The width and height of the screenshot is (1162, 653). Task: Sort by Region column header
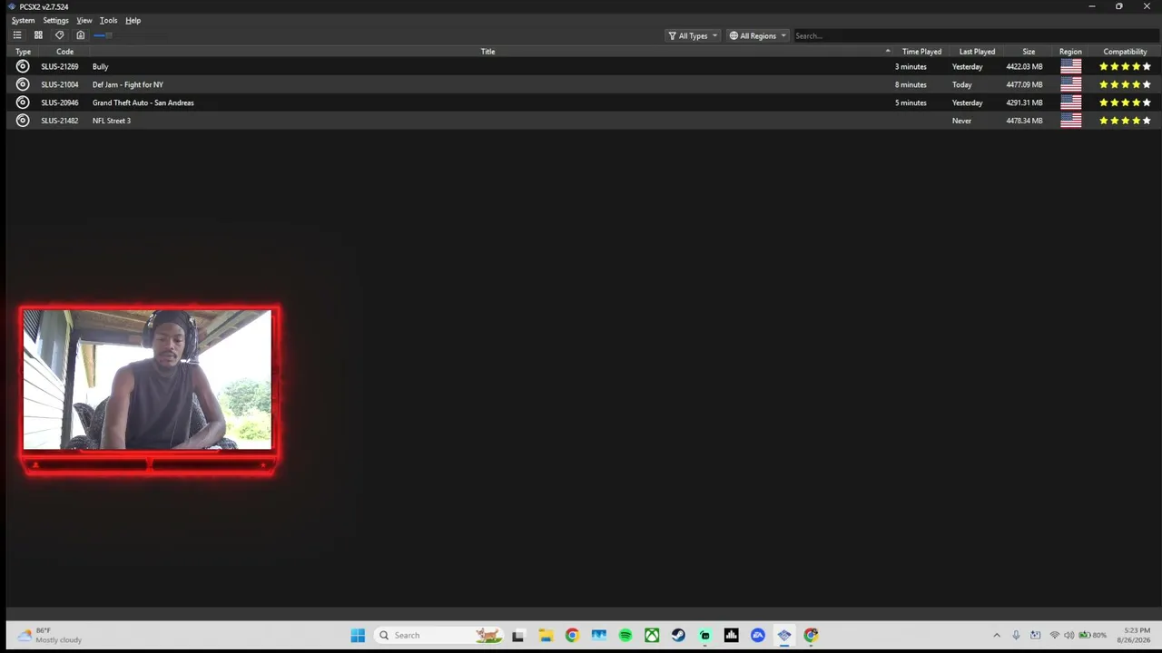(x=1070, y=52)
